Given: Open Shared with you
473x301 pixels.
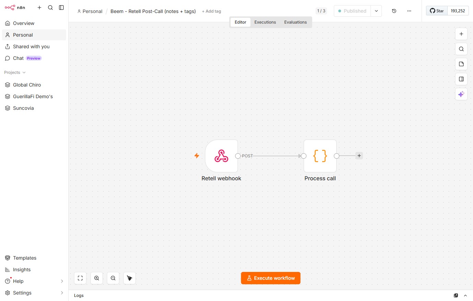Looking at the screenshot, I should click(34, 47).
